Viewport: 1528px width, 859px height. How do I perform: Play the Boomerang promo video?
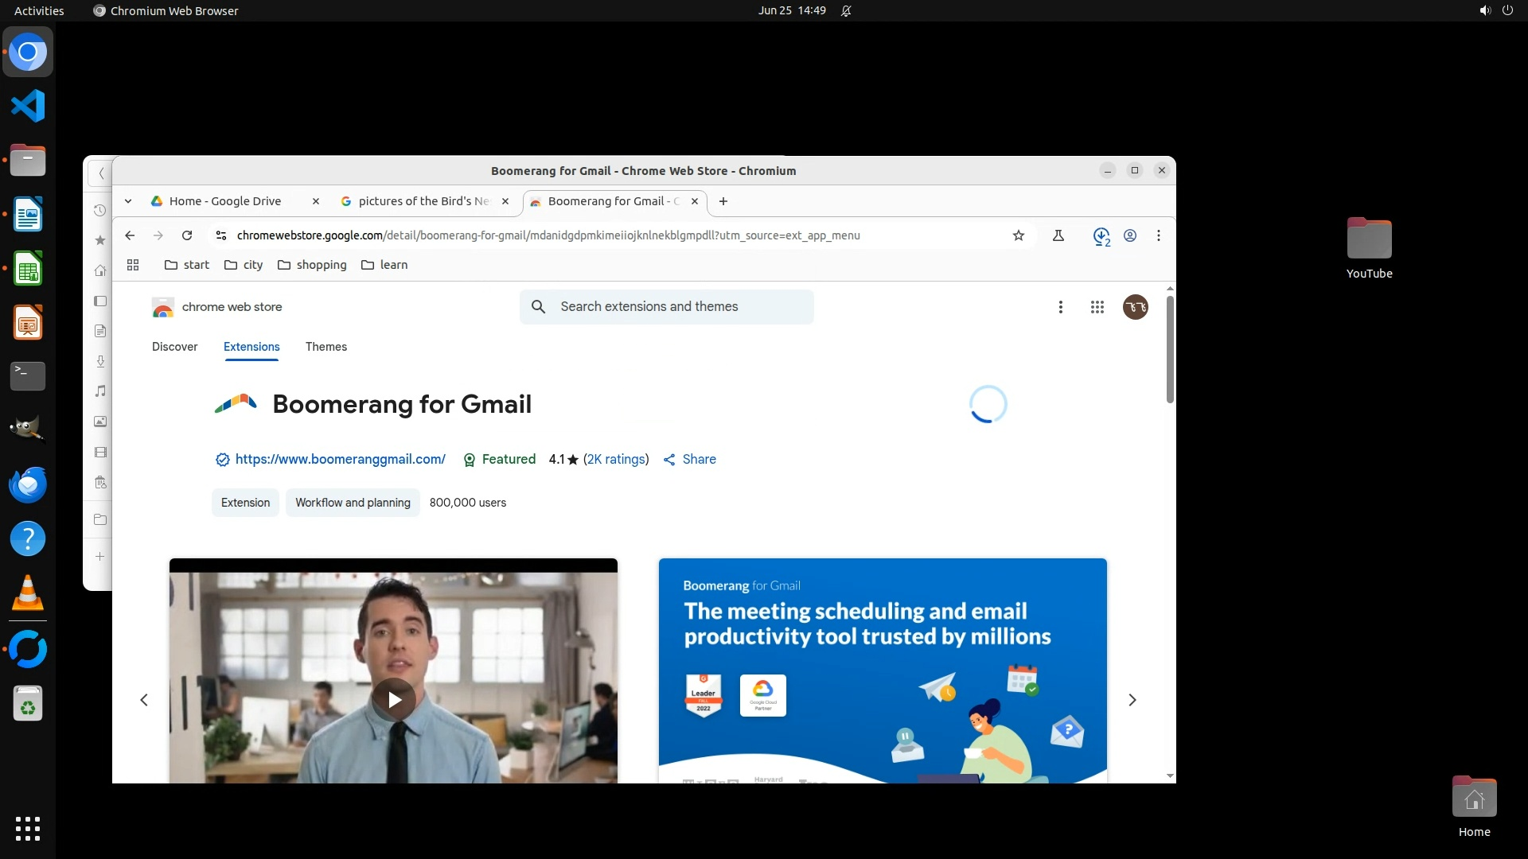click(x=394, y=700)
